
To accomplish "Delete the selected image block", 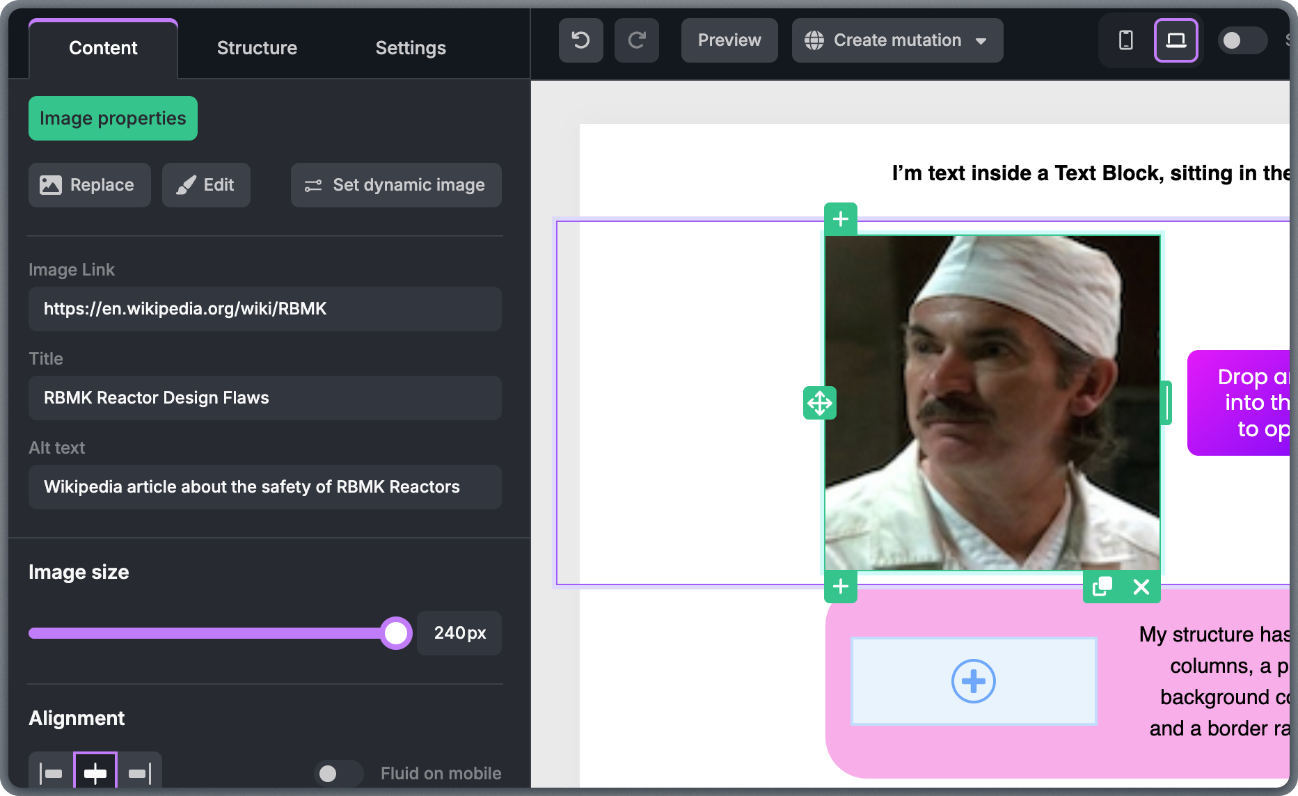I will coord(1141,587).
